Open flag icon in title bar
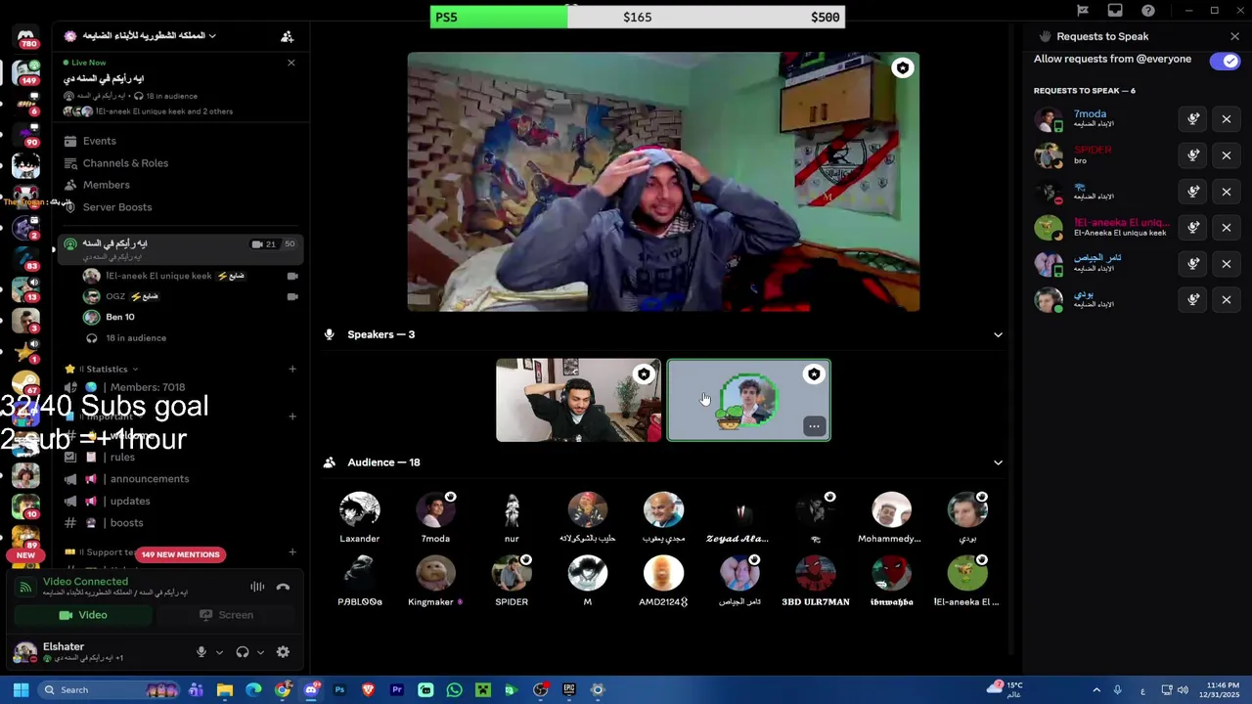The width and height of the screenshot is (1252, 704). [x=1082, y=11]
